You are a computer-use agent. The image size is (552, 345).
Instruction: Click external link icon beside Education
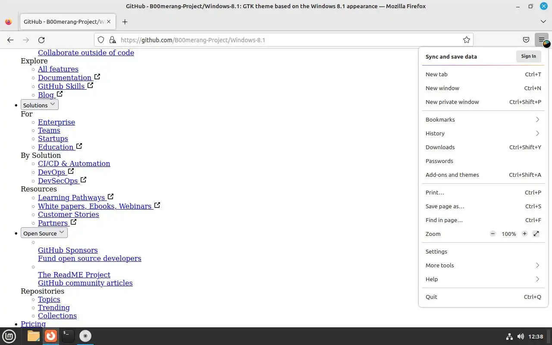pos(79,146)
